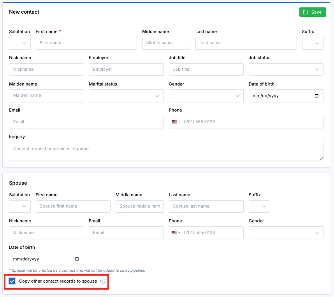Viewport: 334px width, 297px height.
Task: Select the US flag country code in contact phone
Action: 176,122
